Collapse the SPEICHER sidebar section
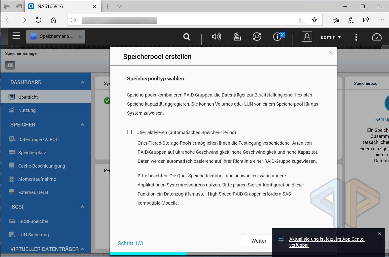 point(82,125)
